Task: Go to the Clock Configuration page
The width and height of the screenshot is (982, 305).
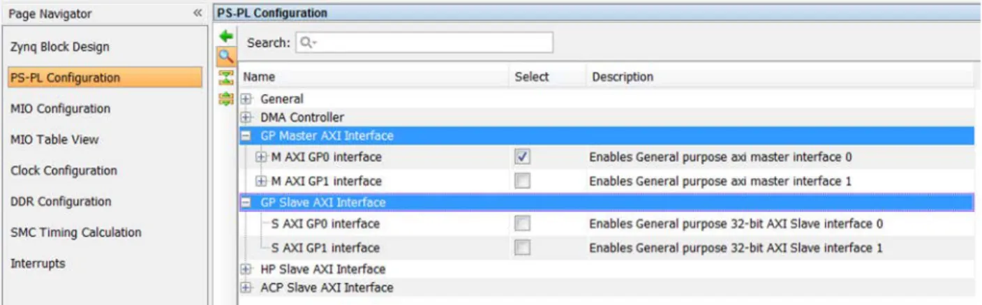Action: pyautogui.click(x=64, y=171)
